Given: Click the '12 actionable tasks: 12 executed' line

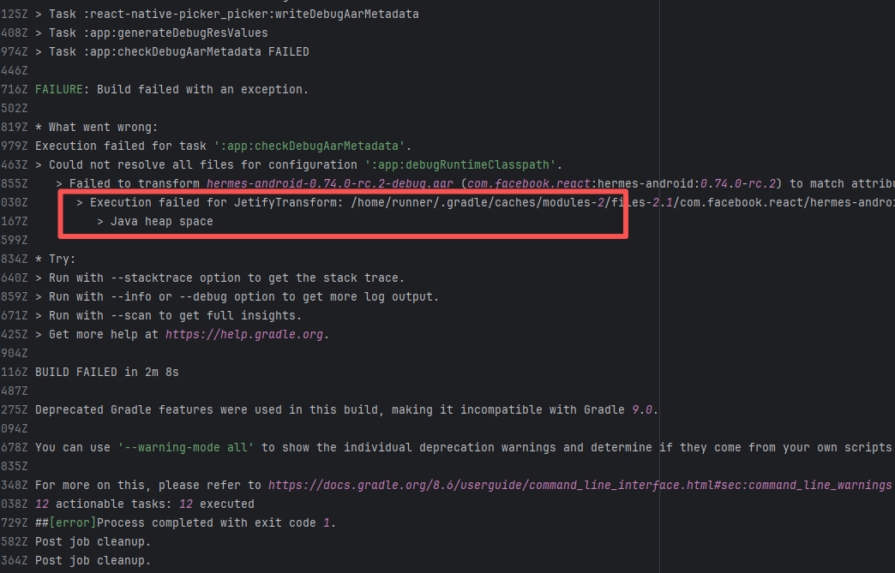Looking at the screenshot, I should tap(145, 504).
